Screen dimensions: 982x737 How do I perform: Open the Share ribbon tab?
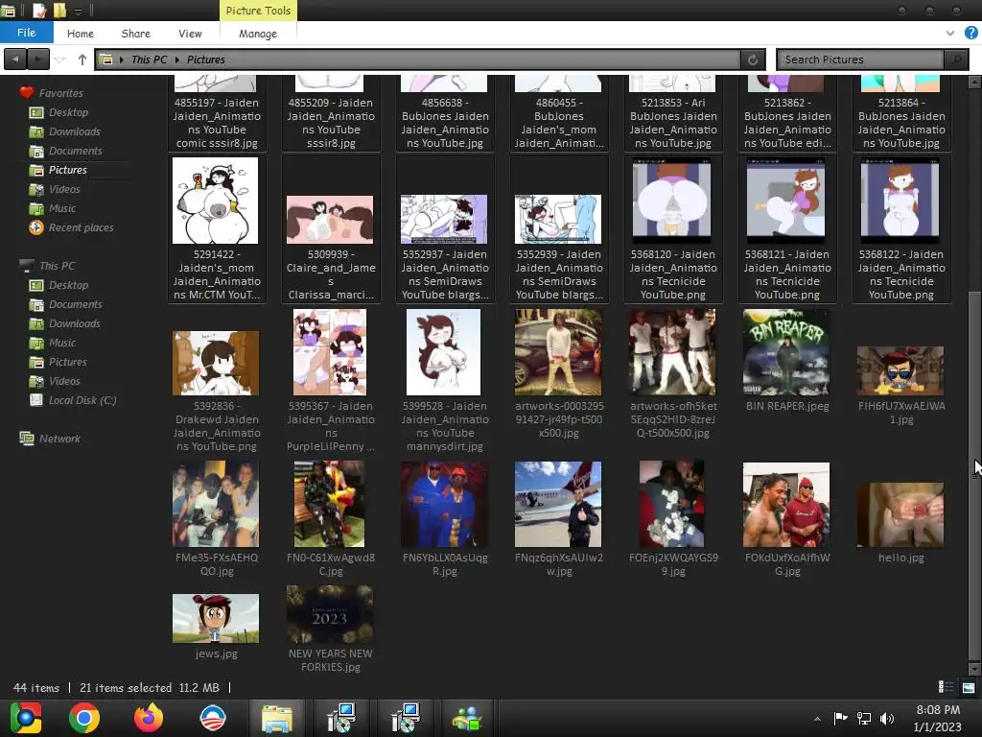coord(135,34)
